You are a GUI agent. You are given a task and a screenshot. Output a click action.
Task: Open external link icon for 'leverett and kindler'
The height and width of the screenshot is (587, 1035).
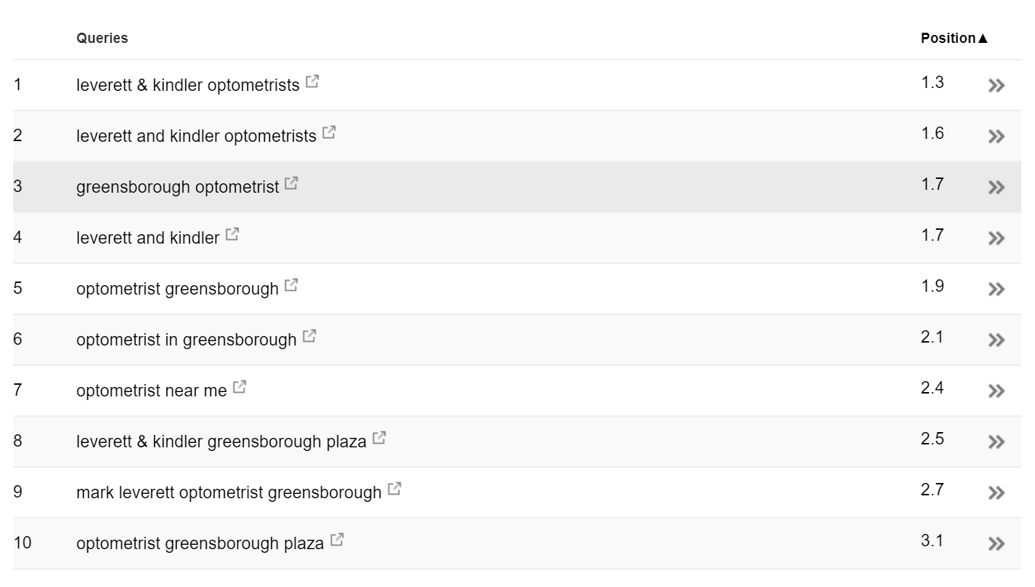point(232,235)
